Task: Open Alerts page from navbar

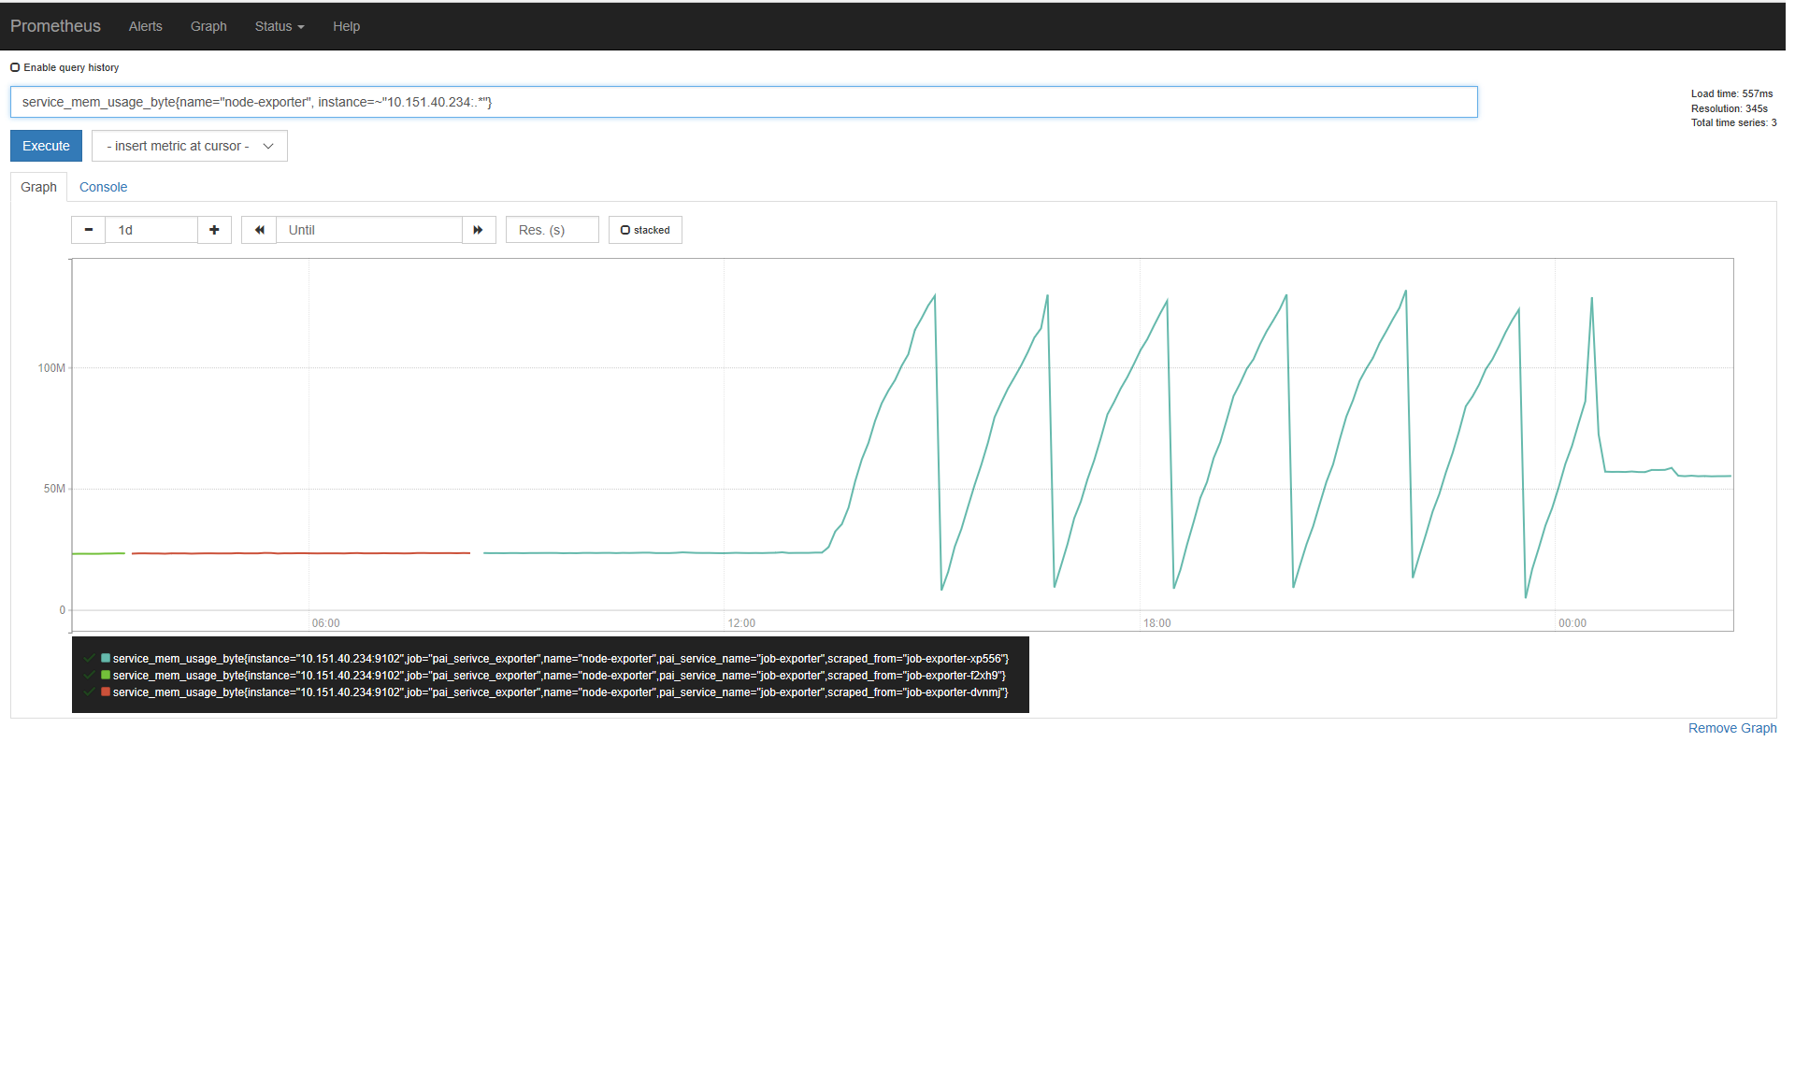Action: [145, 26]
